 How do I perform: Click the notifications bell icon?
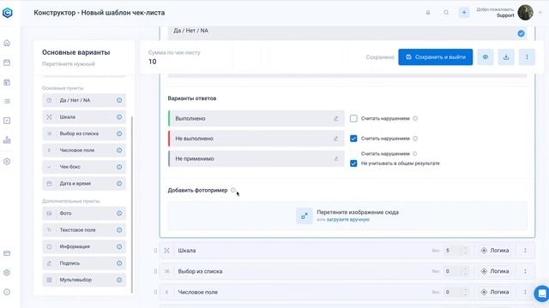click(428, 13)
